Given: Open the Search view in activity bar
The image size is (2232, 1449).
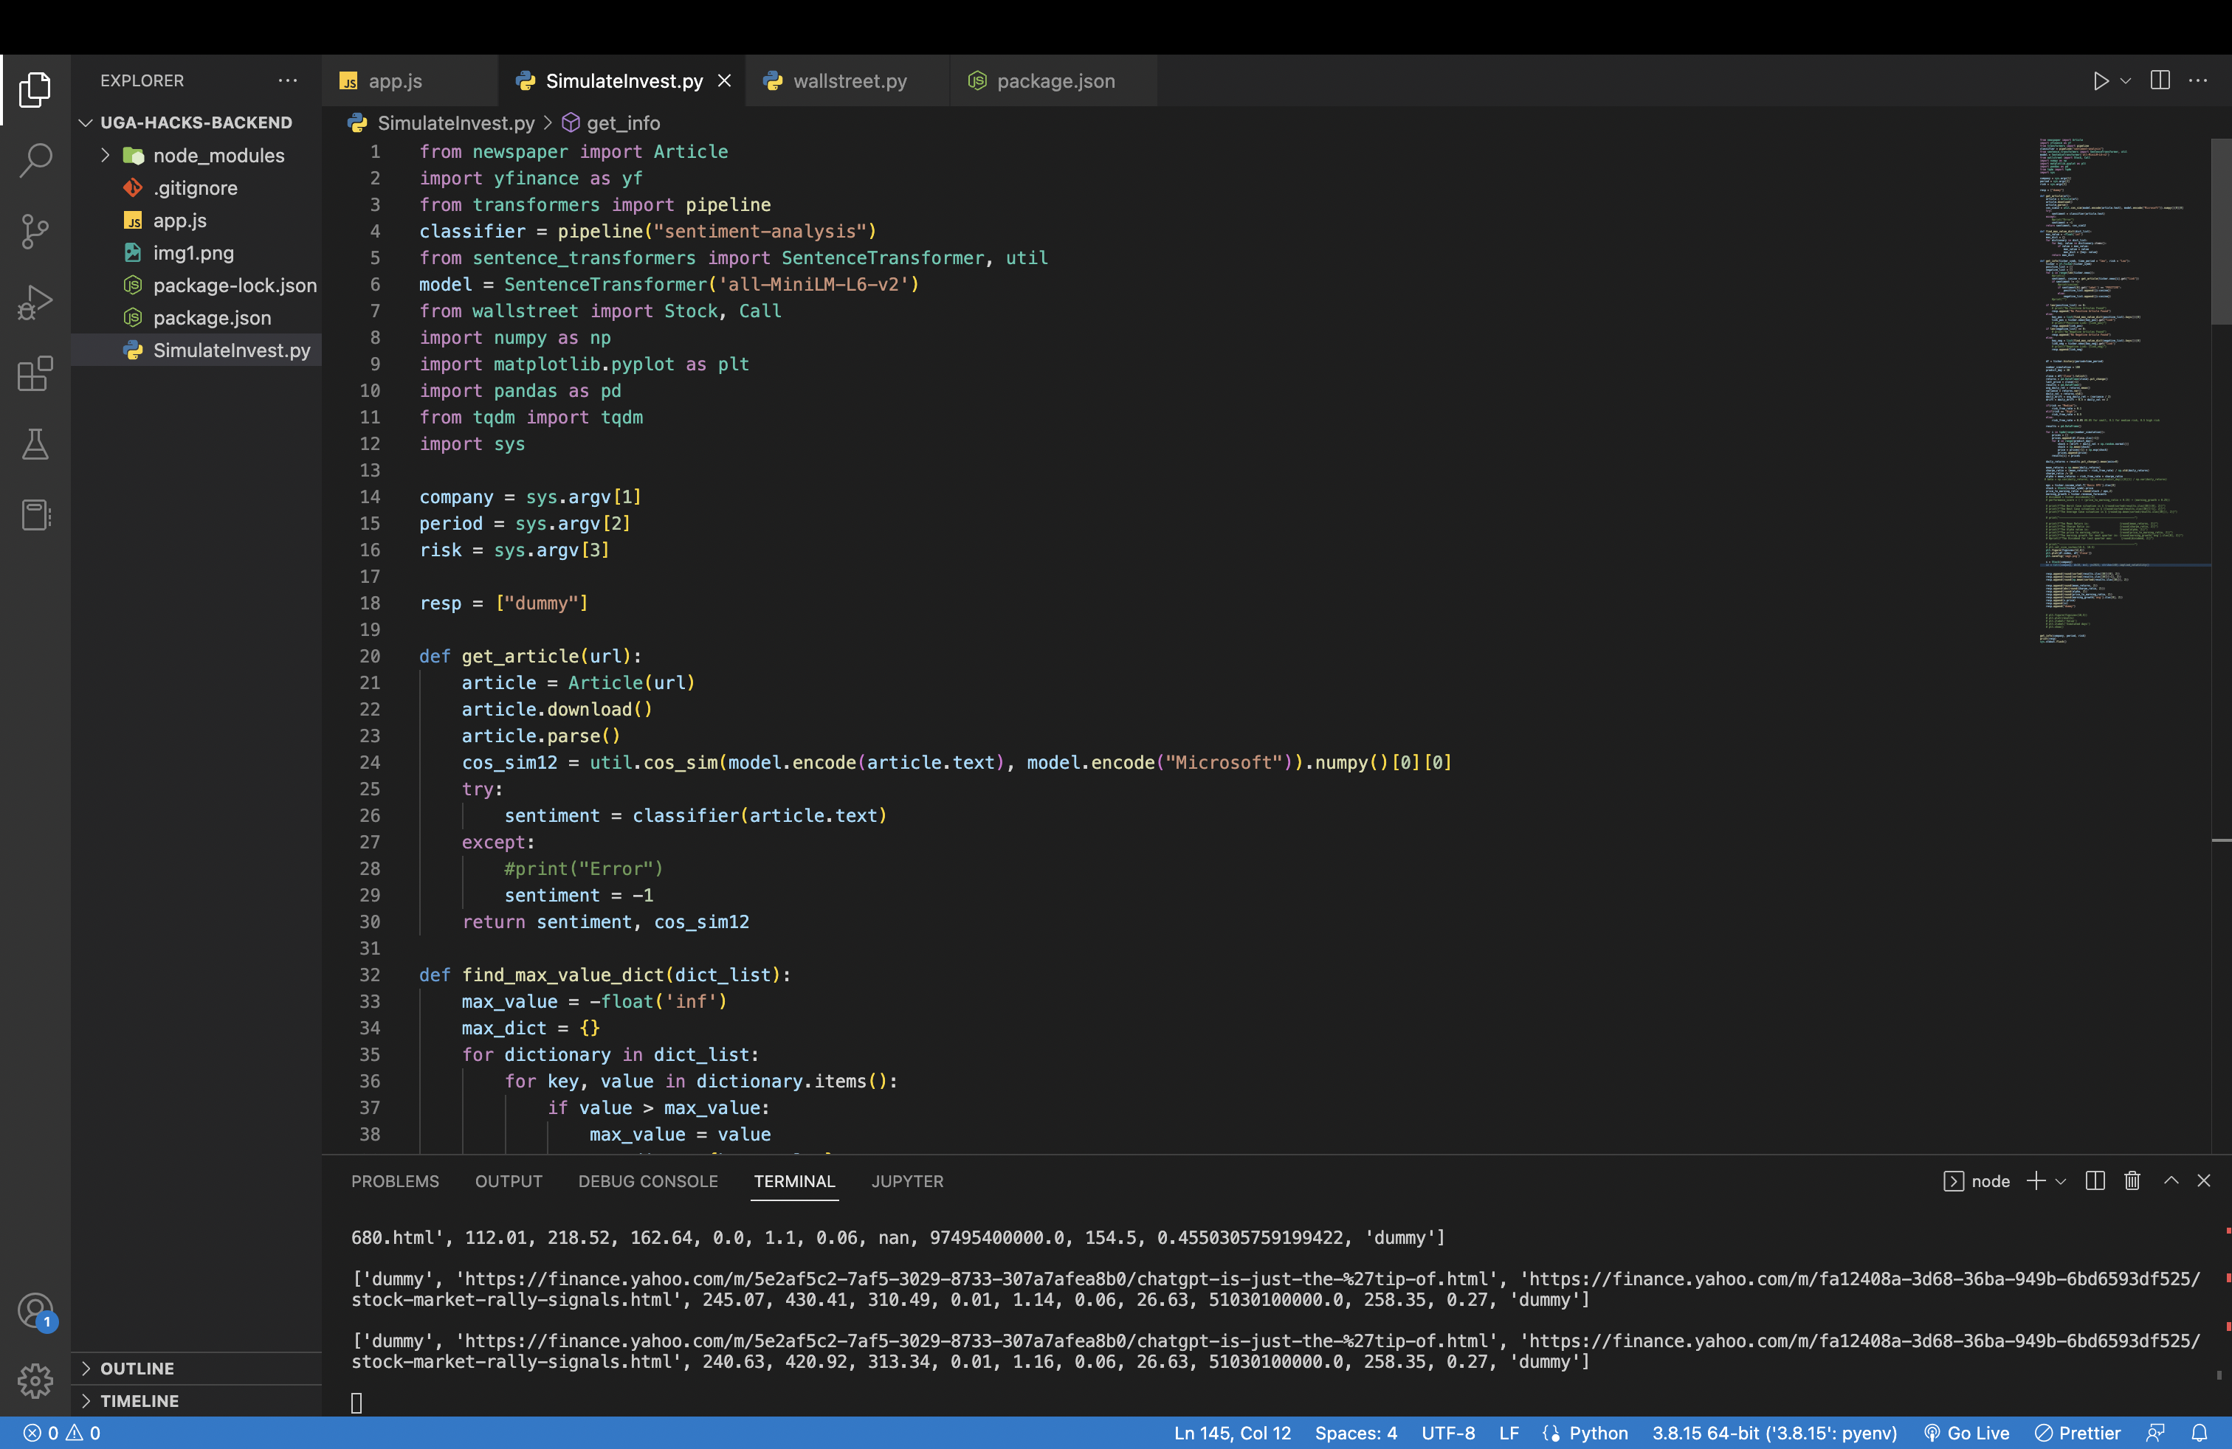Looking at the screenshot, I should click(x=35, y=160).
